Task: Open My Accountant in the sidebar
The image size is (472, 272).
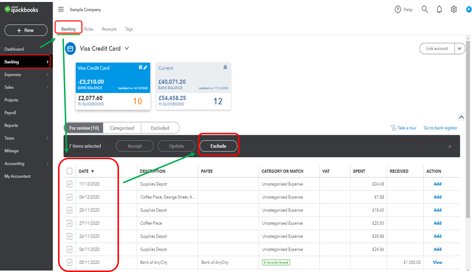Action: tap(18, 177)
